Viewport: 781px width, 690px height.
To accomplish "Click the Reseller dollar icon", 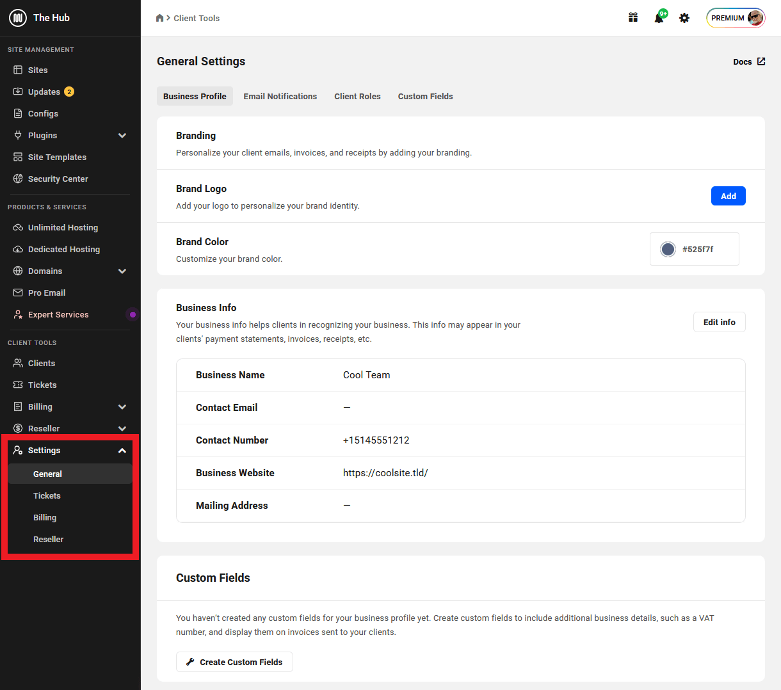I will pos(18,428).
